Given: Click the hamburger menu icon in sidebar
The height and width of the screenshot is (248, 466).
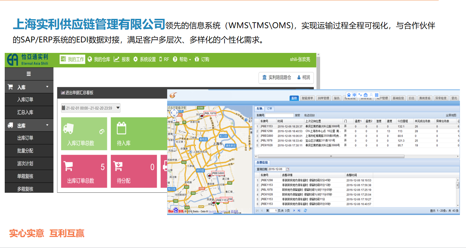Looking at the screenshot, I should click(x=29, y=74).
